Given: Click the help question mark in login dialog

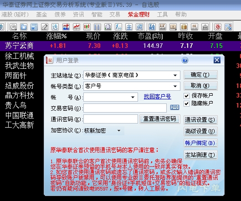Looking at the screenshot, I should coord(185,60).
